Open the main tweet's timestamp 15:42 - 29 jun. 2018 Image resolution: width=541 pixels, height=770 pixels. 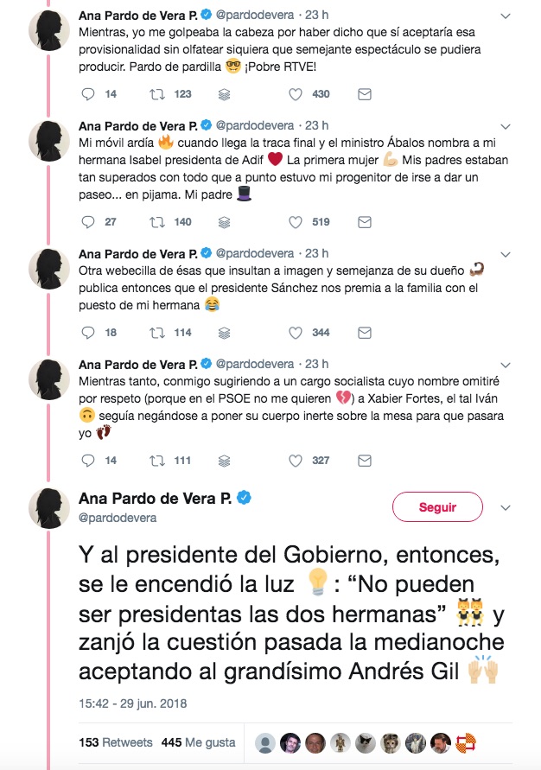(132, 703)
